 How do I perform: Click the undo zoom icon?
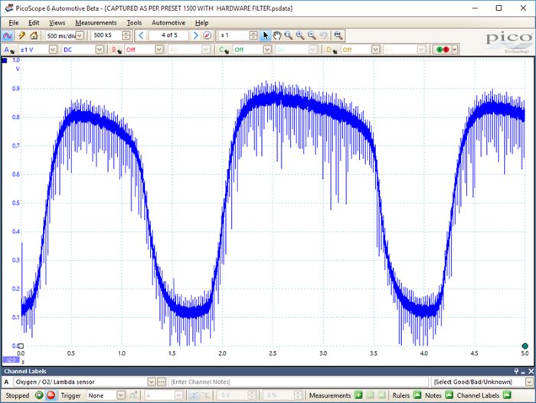(323, 35)
